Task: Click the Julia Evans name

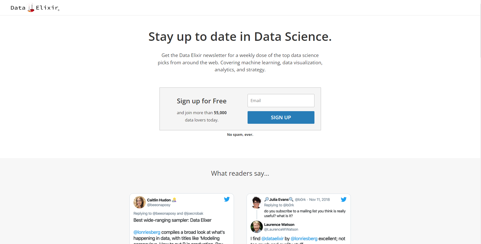Action: (279, 199)
